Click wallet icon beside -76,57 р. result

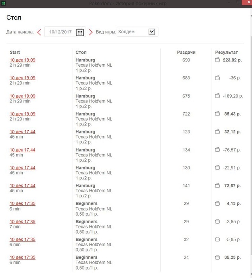coord(217,150)
